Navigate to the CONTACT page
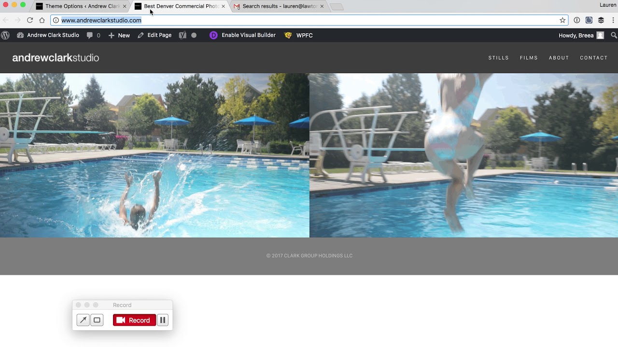The height and width of the screenshot is (347, 618). point(593,58)
